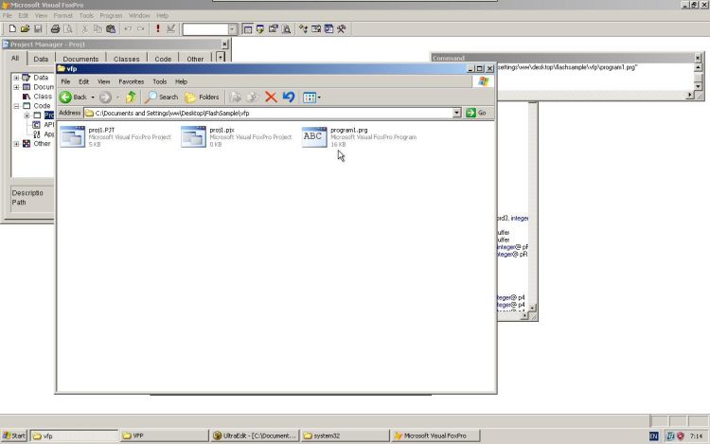The height and width of the screenshot is (444, 710).
Task: Click the Paste clipboard icon in FoxPro toolbar
Action: [111, 29]
